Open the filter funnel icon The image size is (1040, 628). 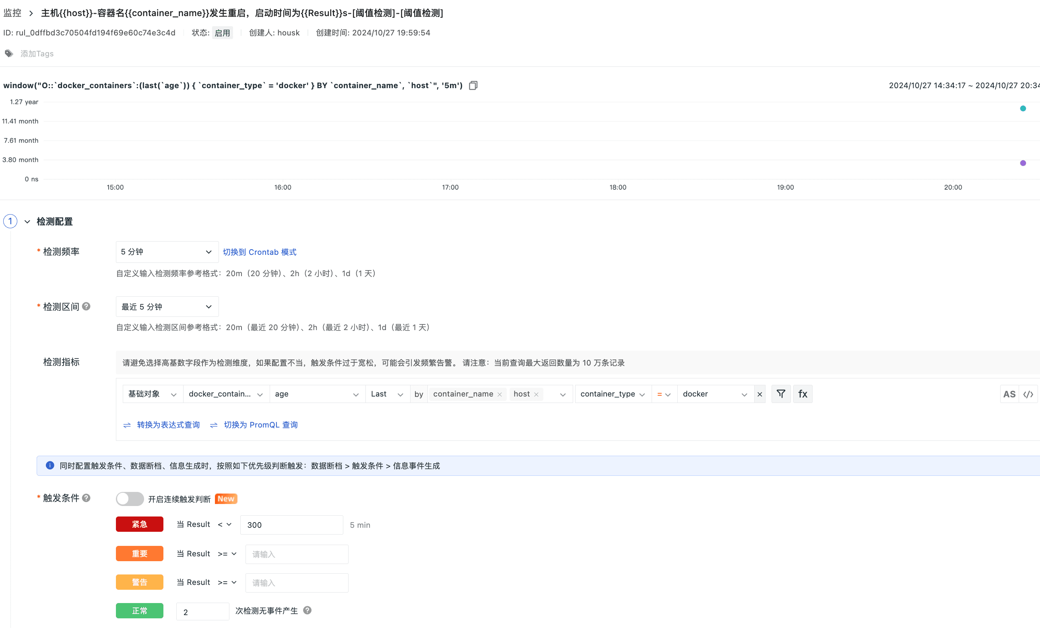click(781, 394)
